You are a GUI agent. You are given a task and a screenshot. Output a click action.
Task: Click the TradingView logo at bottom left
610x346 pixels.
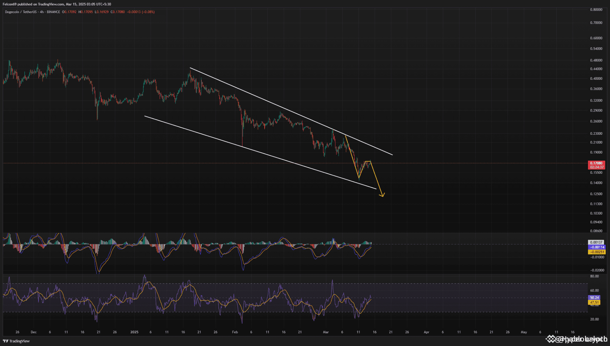(x=16, y=341)
